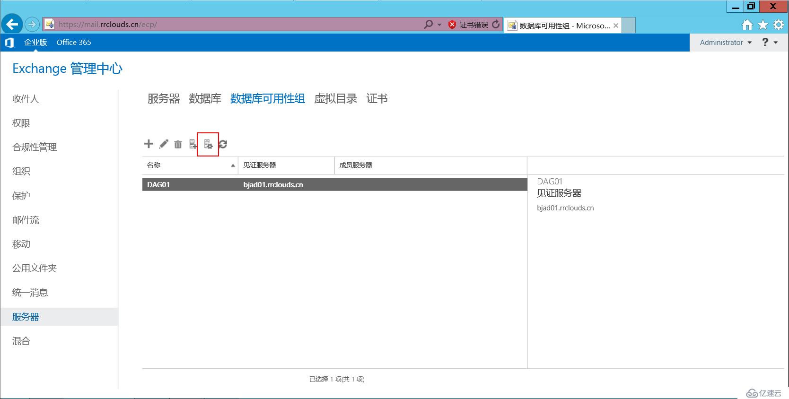Screen dimensions: 789x399
Task: Click the Office logo icon
Action: [9, 43]
